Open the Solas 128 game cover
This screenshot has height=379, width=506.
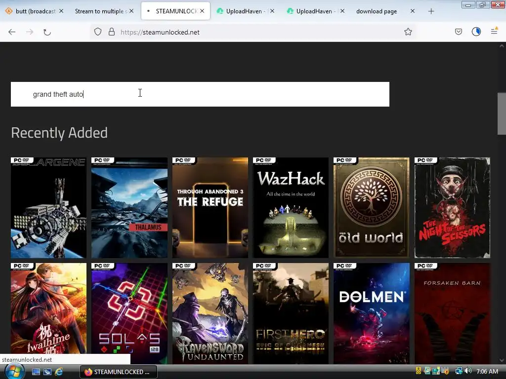[x=129, y=313]
